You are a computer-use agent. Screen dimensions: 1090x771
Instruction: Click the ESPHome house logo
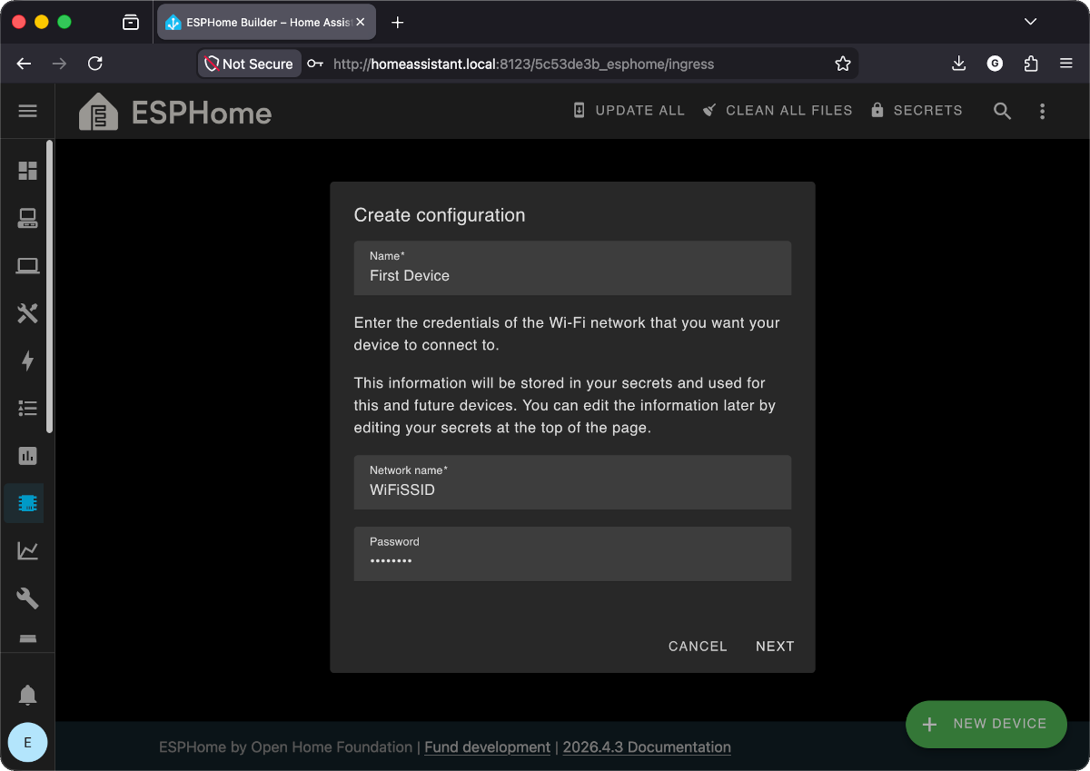click(98, 112)
